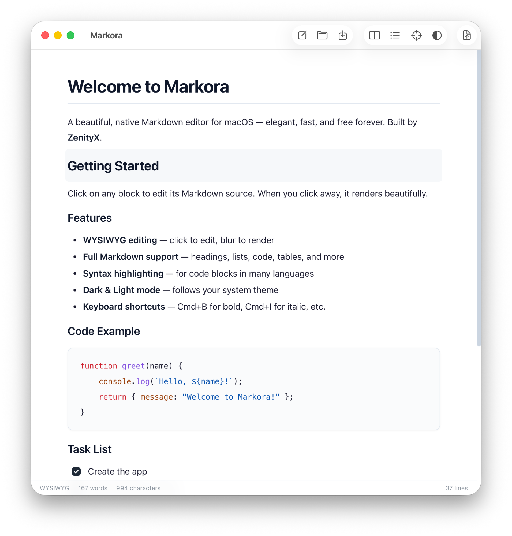
Task: Click the 'Keyboard shortcuts' bullet item
Action: [x=204, y=307]
